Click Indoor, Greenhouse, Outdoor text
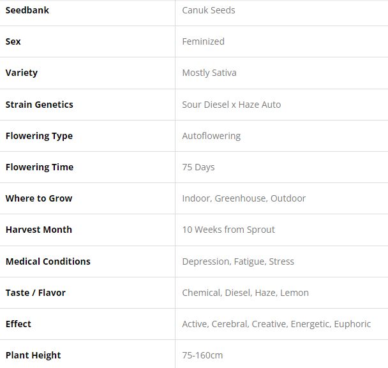The height and width of the screenshot is (368, 388). (244, 198)
